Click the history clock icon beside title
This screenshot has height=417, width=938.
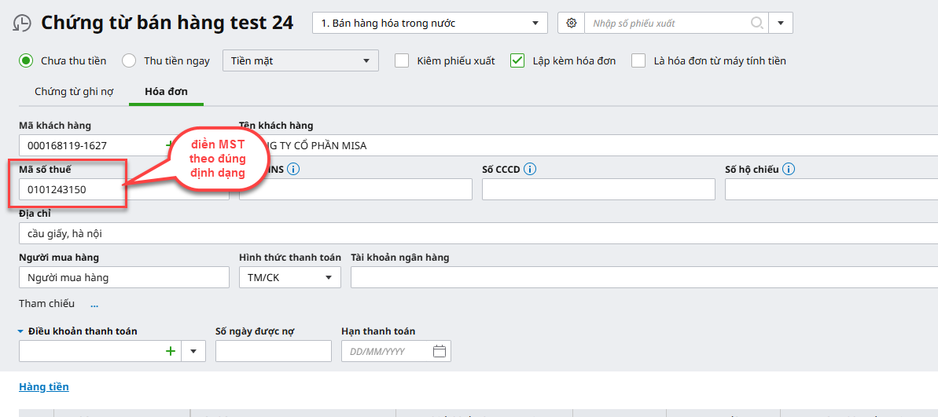click(22, 24)
